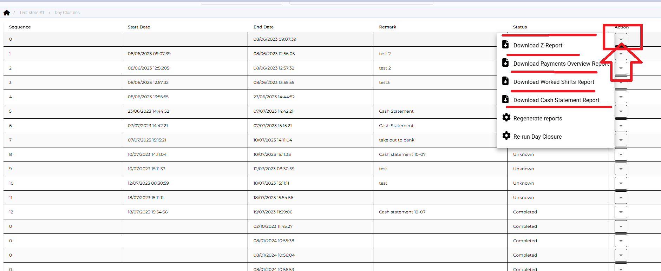Choose Re-run Day Closure from menu
The width and height of the screenshot is (661, 271).
point(537,137)
